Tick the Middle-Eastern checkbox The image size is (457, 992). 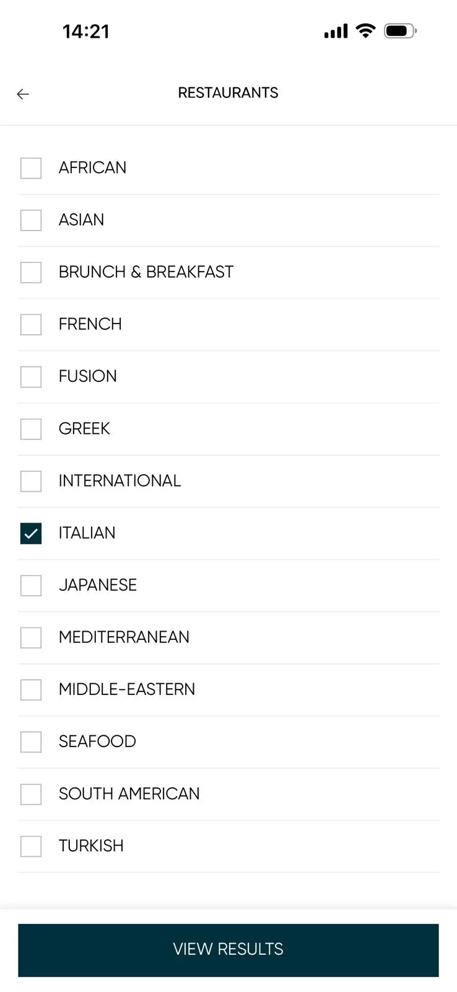click(x=31, y=689)
